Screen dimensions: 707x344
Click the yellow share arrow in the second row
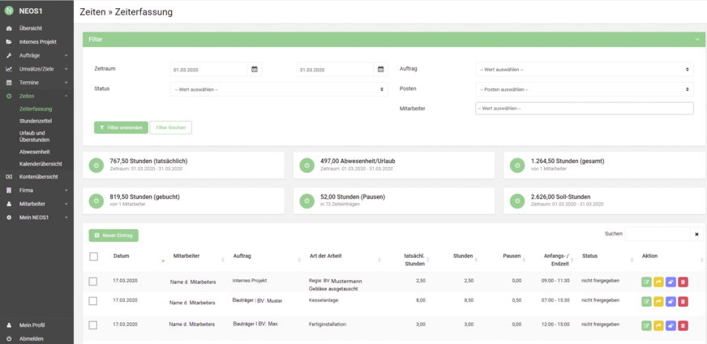click(x=658, y=302)
